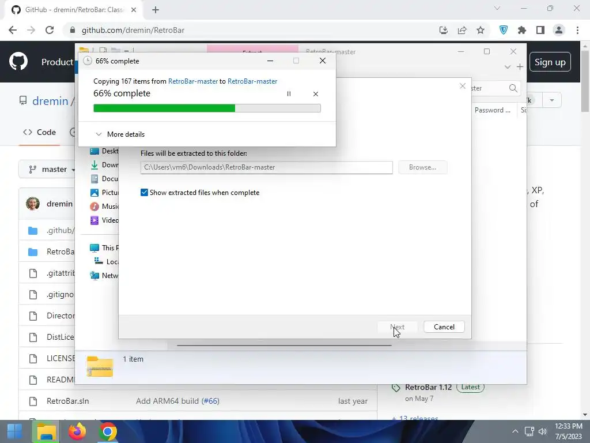Open new tab plus in File Explorer

point(520,67)
